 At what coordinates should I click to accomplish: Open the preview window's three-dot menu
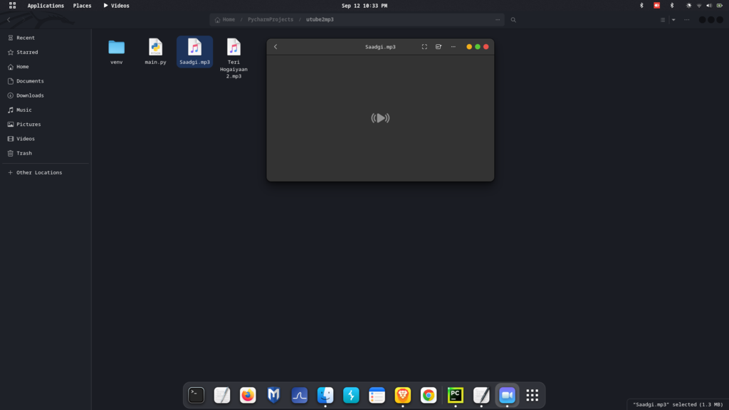pos(453,47)
